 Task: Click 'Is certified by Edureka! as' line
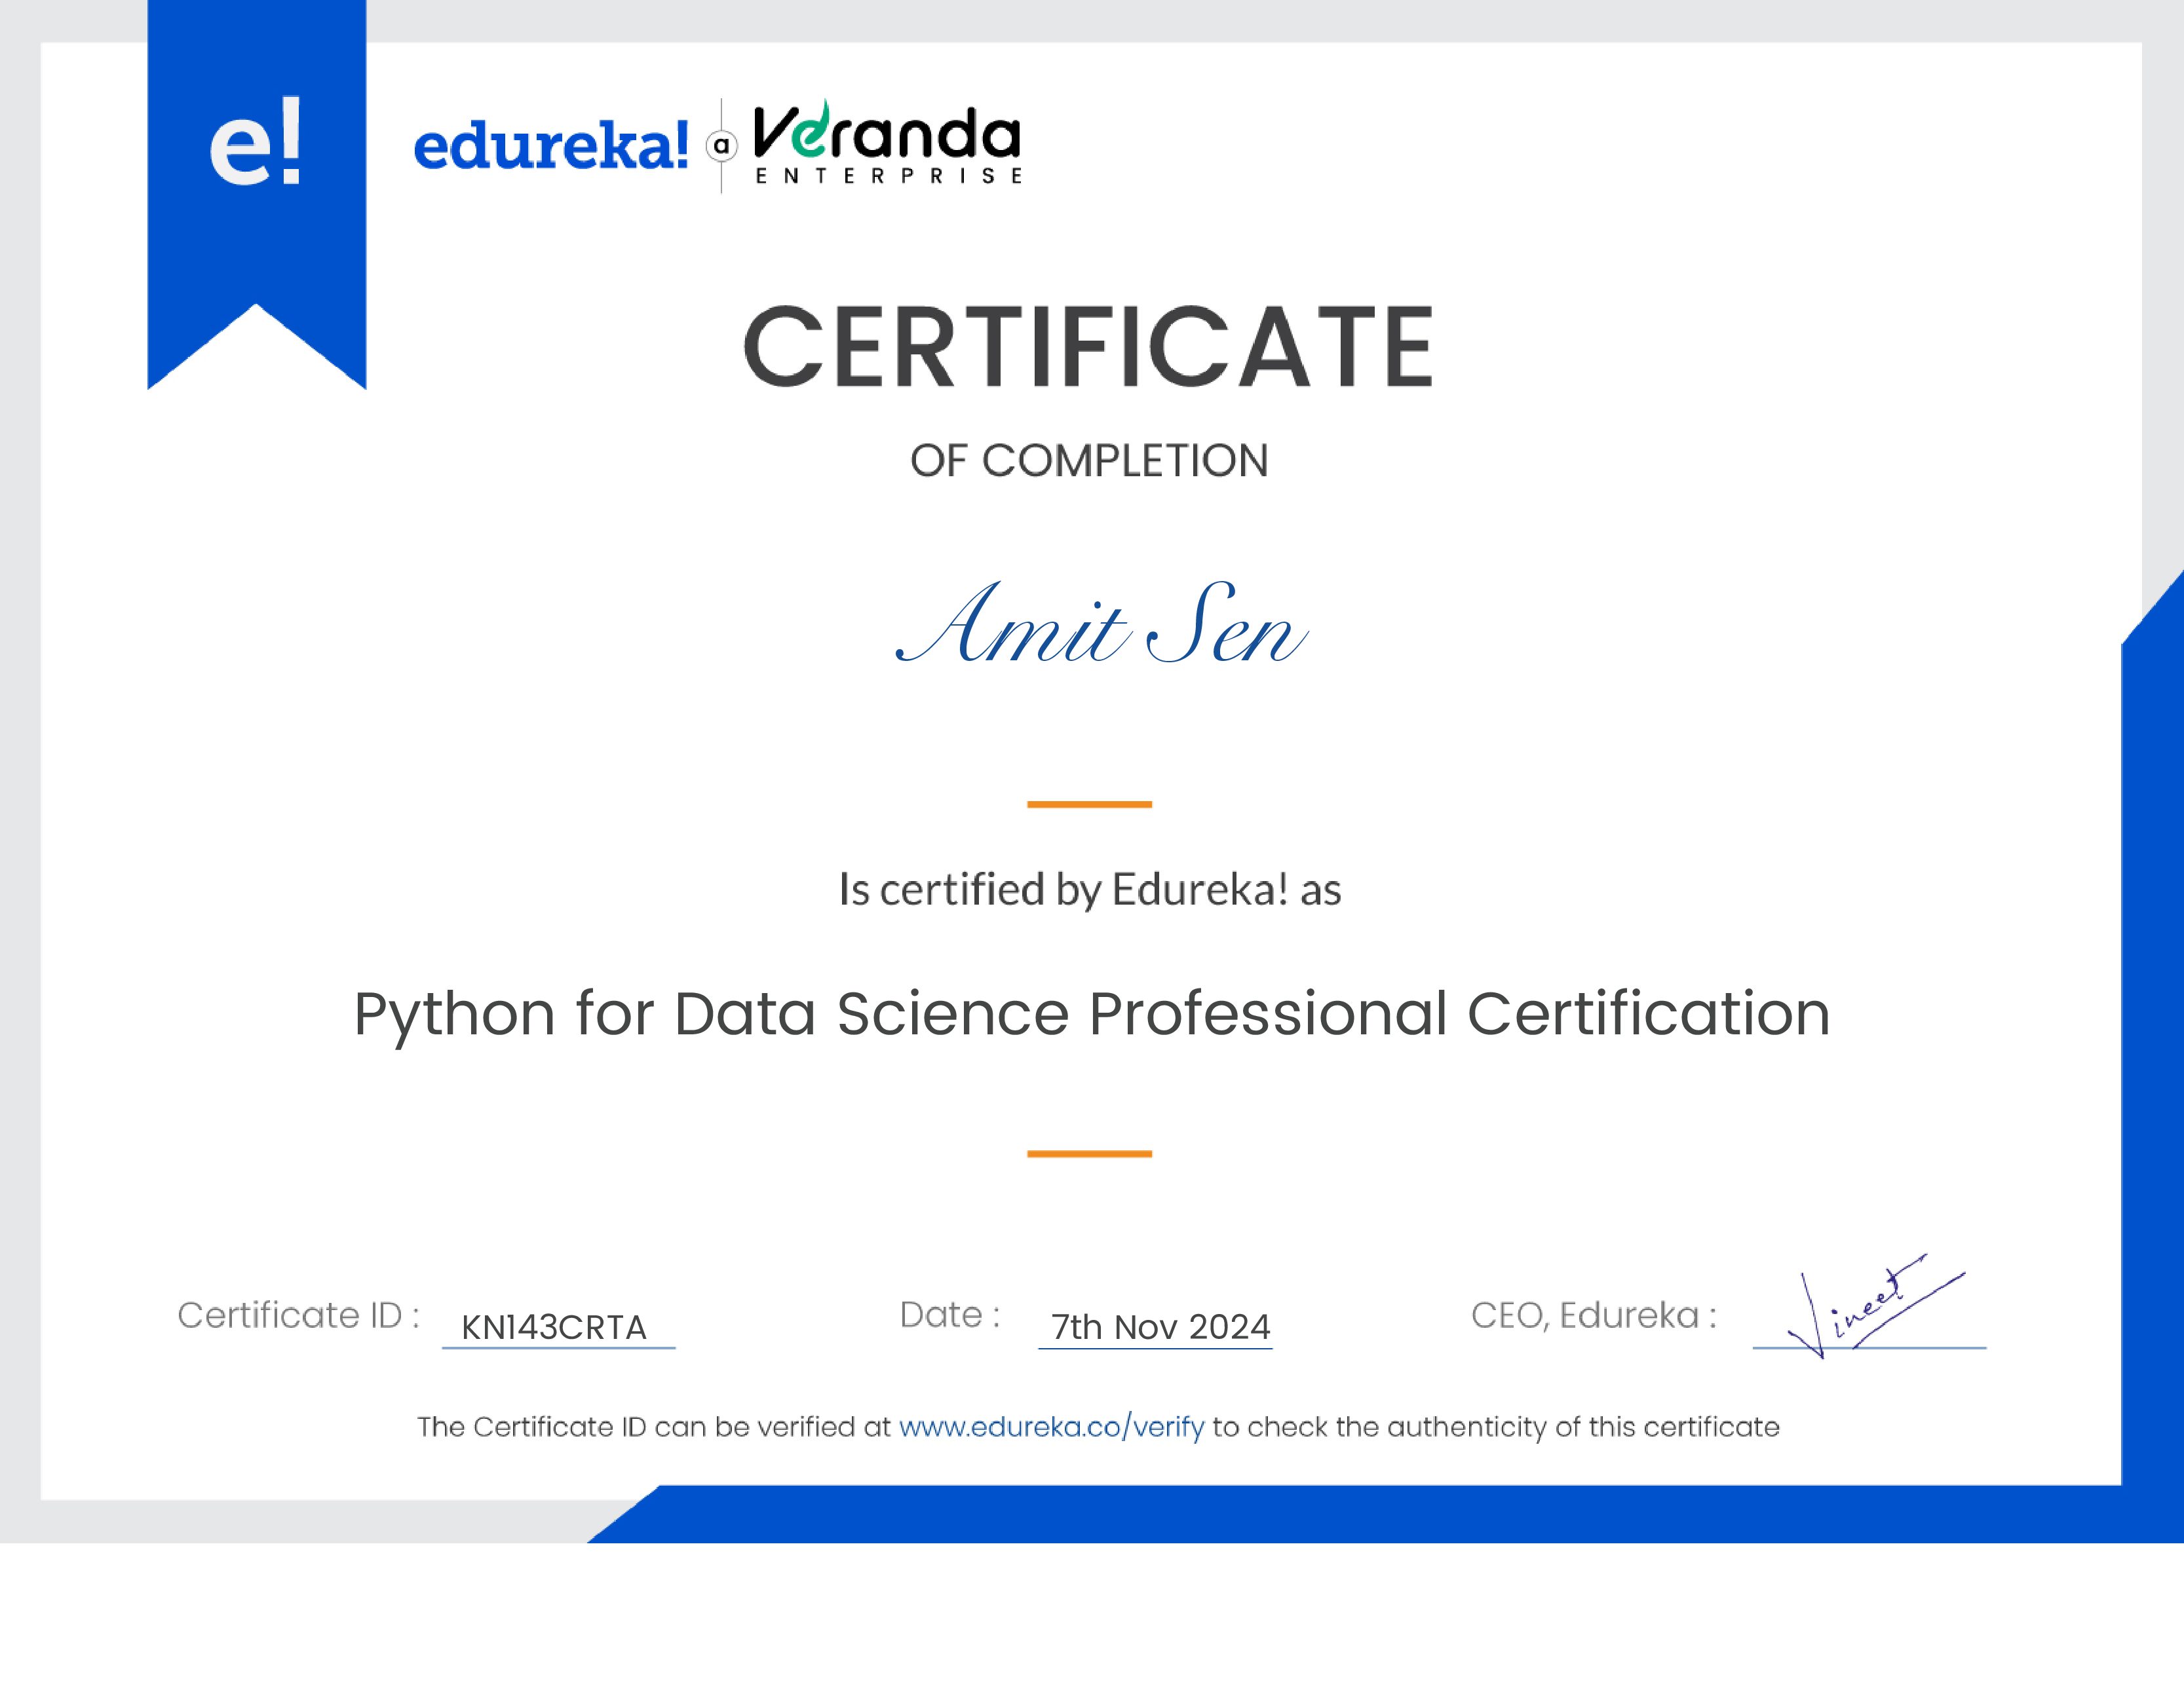[1089, 890]
